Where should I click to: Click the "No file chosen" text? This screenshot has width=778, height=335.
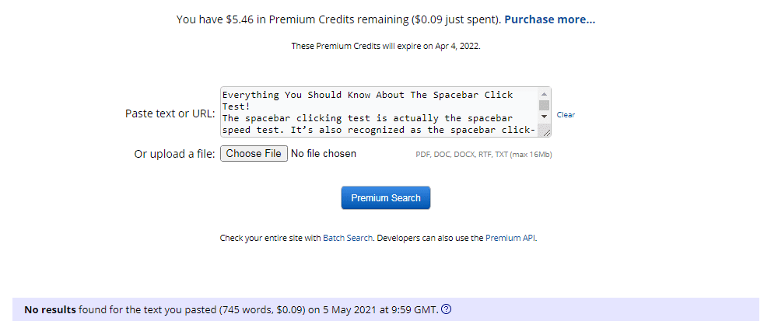pos(323,154)
